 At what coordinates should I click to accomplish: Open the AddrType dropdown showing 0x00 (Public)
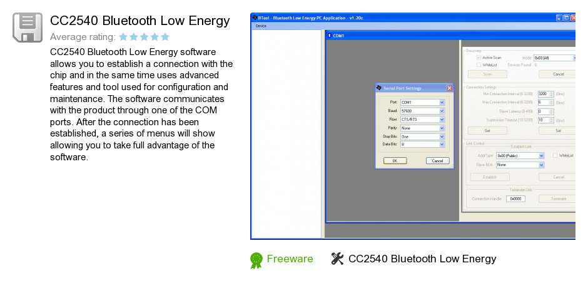(x=520, y=155)
